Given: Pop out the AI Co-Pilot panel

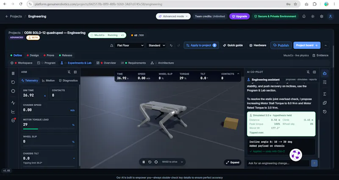Looking at the screenshot, I should coord(314,72).
